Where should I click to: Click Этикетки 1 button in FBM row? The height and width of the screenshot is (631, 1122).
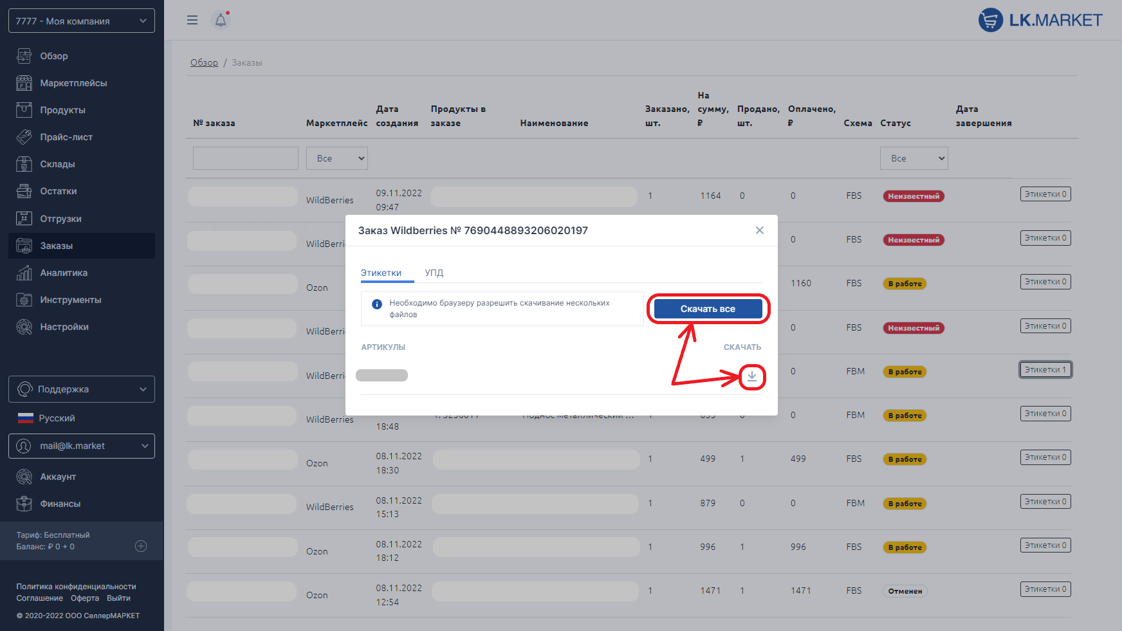1045,370
